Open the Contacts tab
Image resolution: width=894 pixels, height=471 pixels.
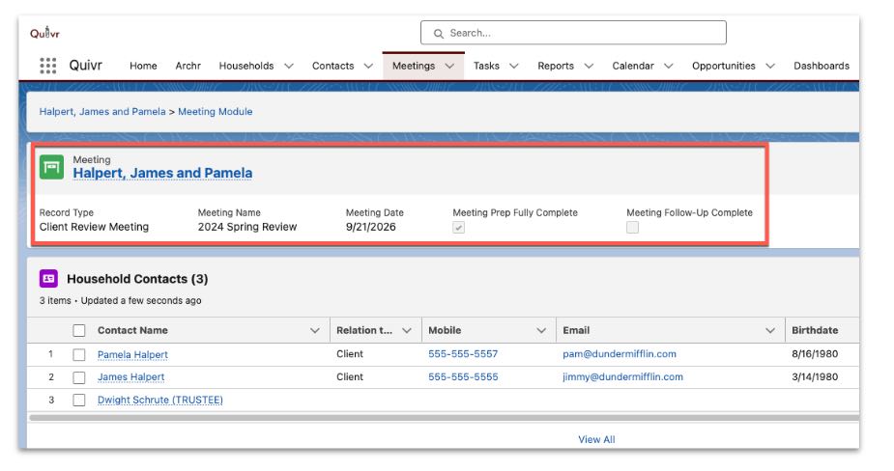(x=333, y=66)
